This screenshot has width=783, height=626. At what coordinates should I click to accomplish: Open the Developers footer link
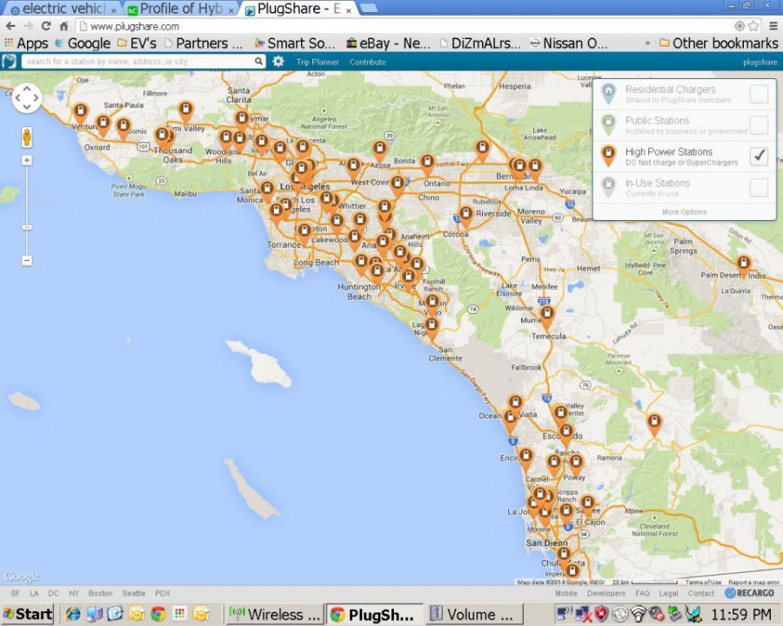click(x=606, y=593)
